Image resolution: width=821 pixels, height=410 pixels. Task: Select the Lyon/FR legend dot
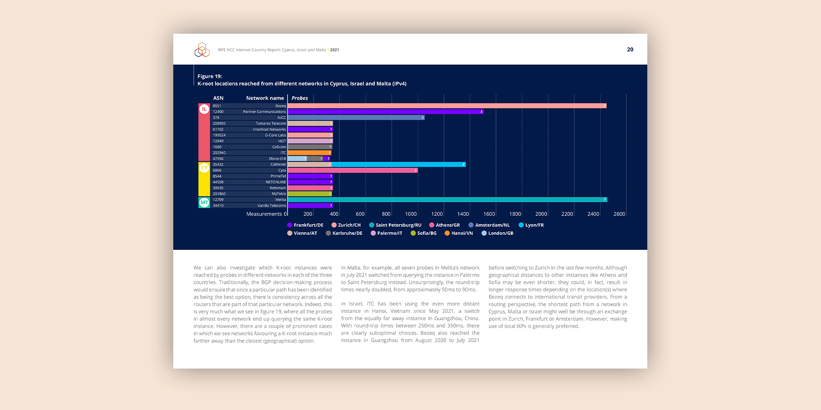pos(521,225)
